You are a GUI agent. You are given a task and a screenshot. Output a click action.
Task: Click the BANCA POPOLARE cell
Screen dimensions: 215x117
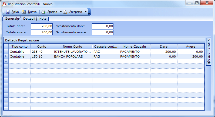pyautogui.click(x=72, y=56)
